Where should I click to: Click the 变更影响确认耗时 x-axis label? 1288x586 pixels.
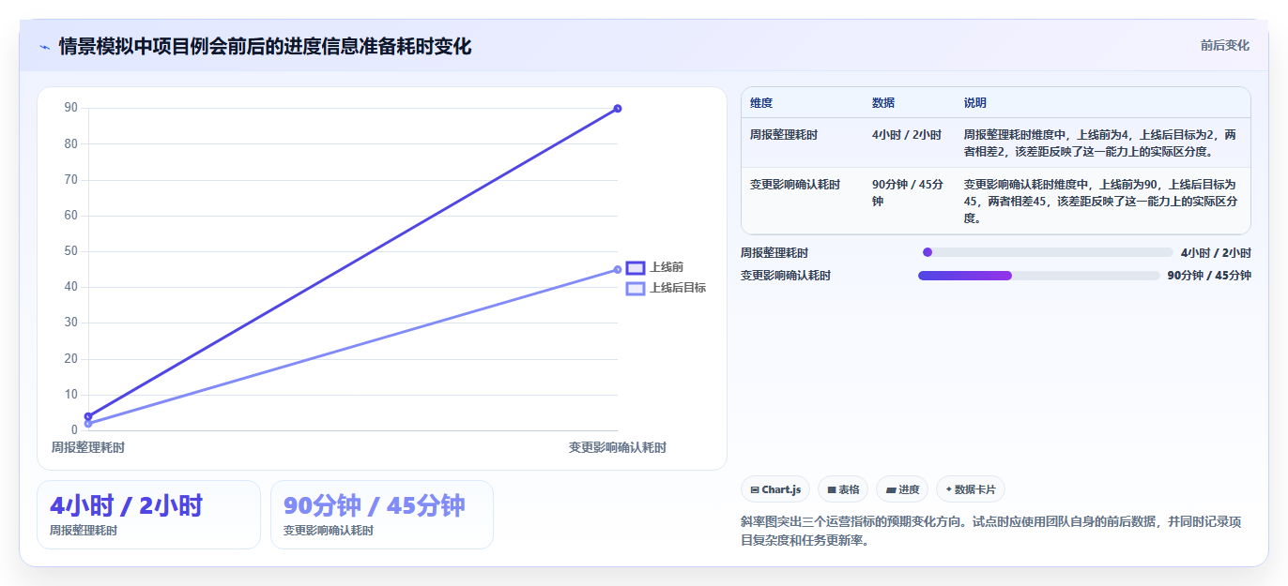[x=618, y=447]
